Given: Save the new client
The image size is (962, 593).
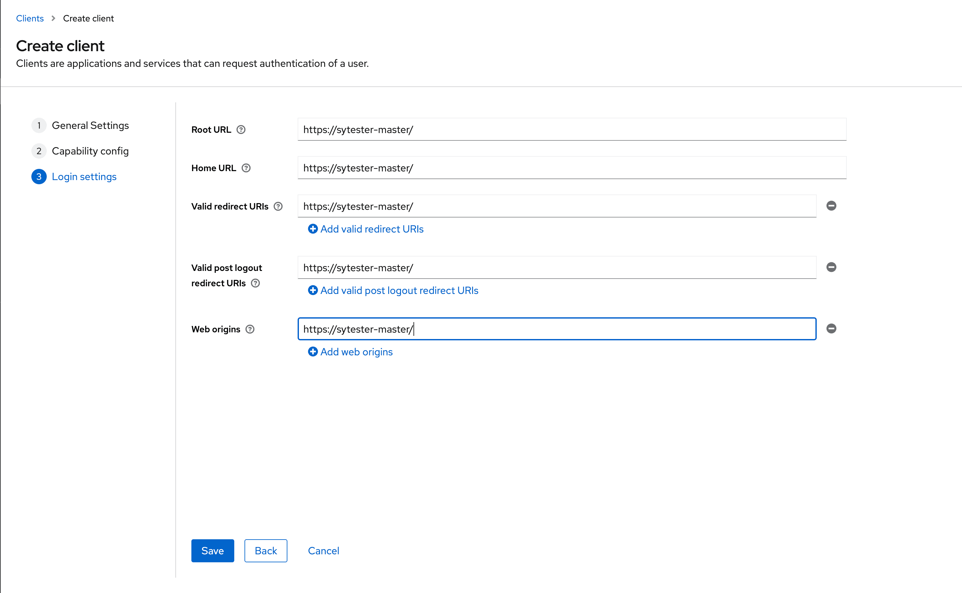Looking at the screenshot, I should coord(212,551).
